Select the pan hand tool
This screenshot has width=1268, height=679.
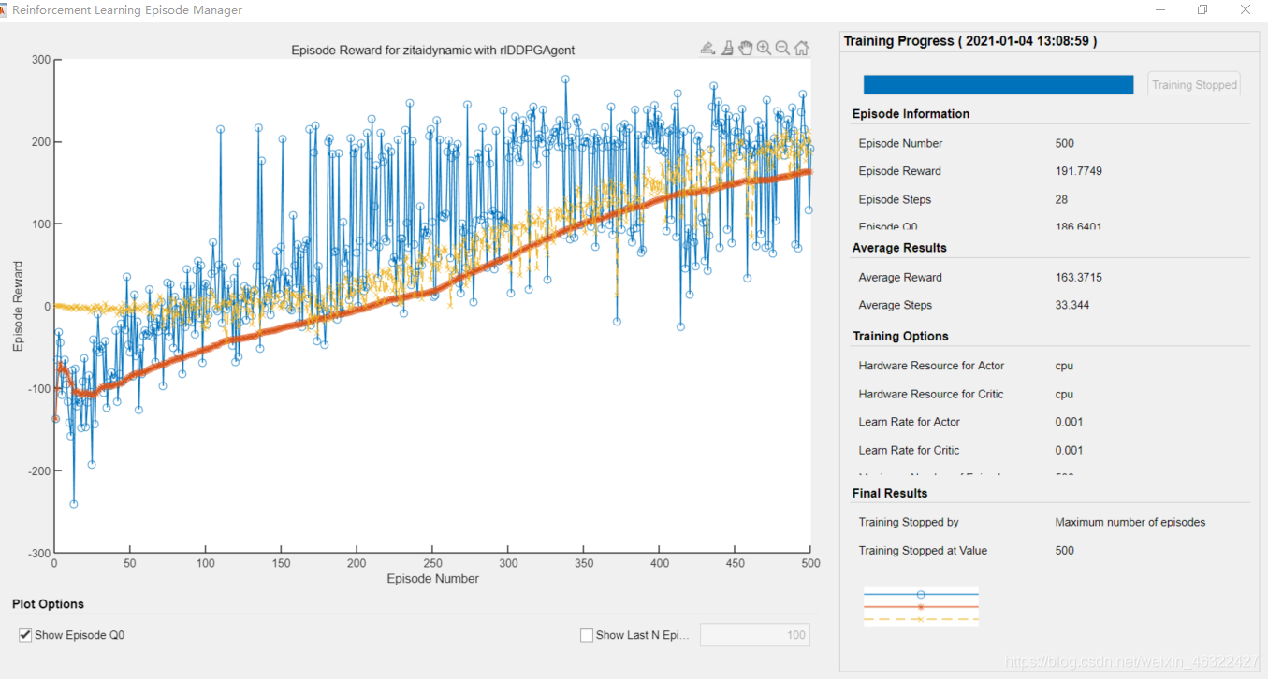(746, 49)
